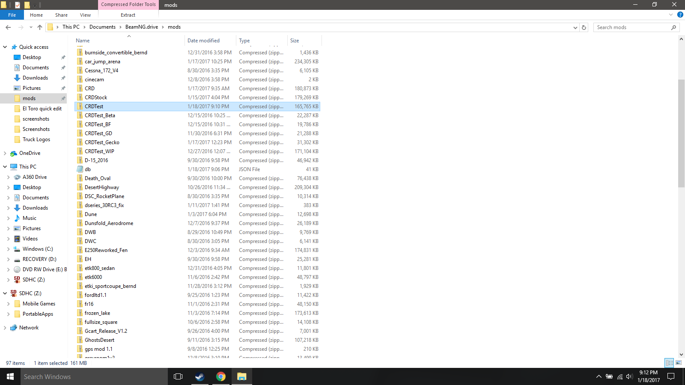The image size is (685, 385).
Task: Open Explorer Help question mark icon
Action: pyautogui.click(x=680, y=15)
